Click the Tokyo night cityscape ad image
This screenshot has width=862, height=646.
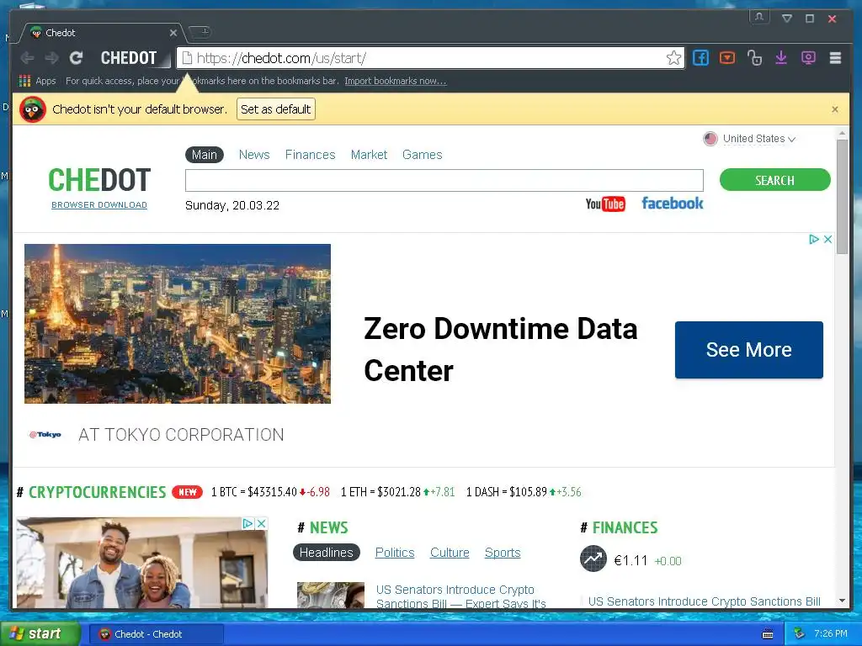(x=178, y=324)
